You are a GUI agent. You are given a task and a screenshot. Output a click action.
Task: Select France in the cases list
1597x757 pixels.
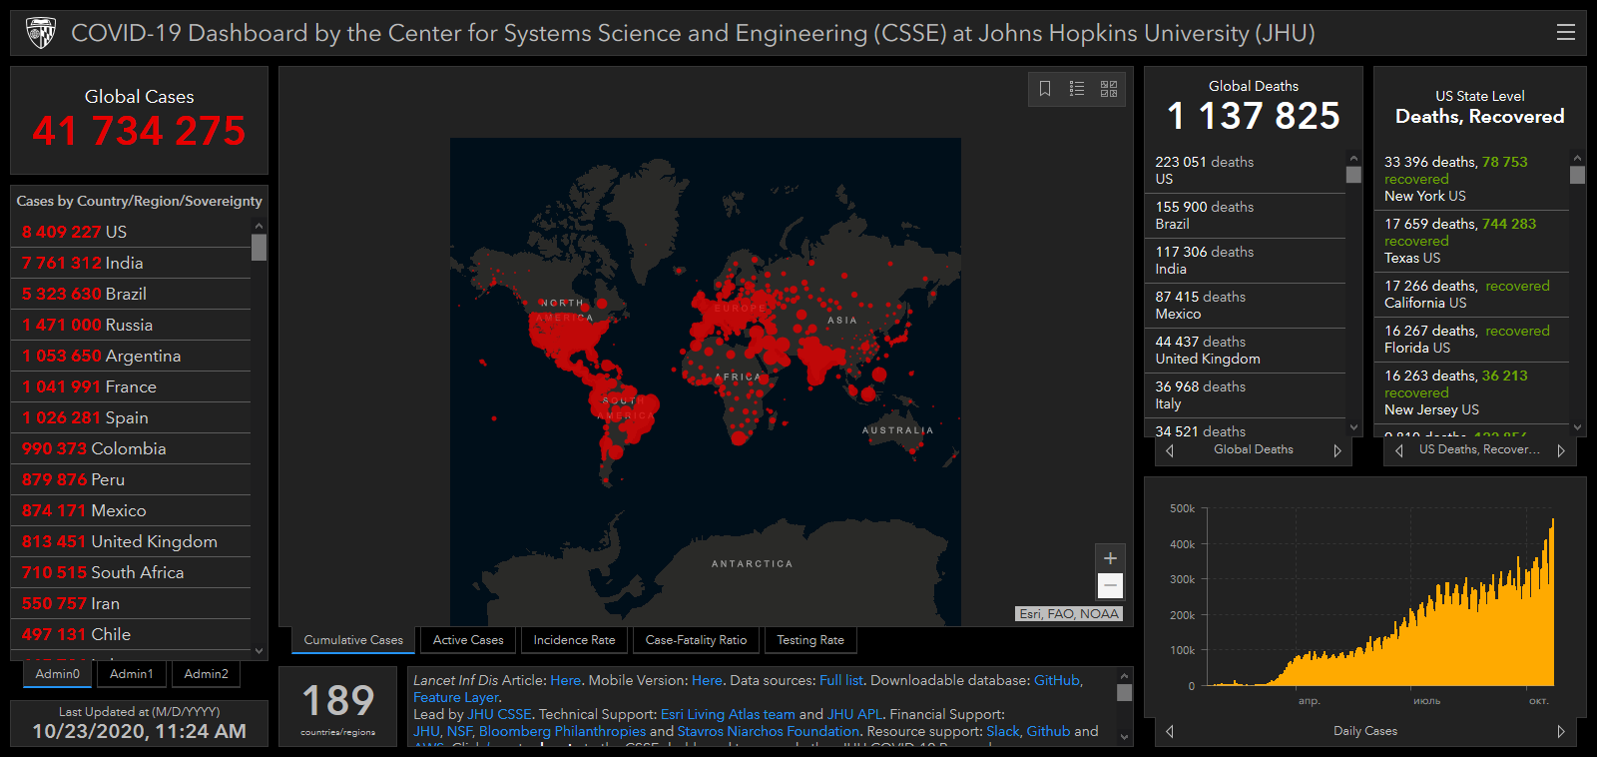click(x=132, y=386)
